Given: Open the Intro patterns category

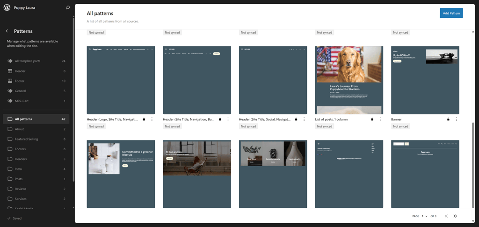Looking at the screenshot, I should pyautogui.click(x=36, y=169).
